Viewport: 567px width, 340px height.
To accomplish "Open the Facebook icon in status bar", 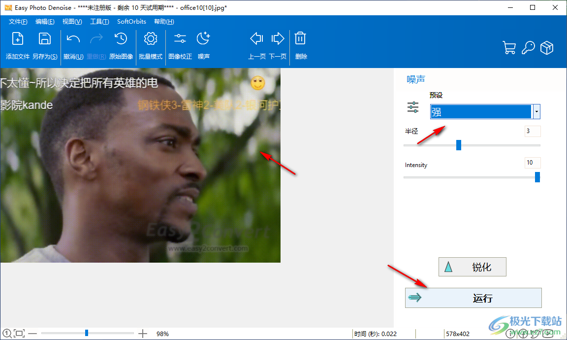I will [x=523, y=334].
